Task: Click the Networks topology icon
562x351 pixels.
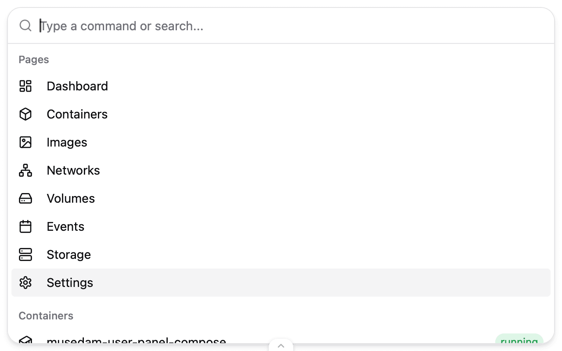Action: click(x=25, y=170)
